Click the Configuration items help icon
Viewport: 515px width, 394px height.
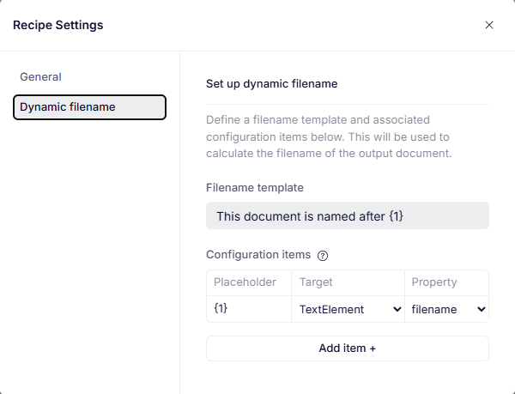323,256
